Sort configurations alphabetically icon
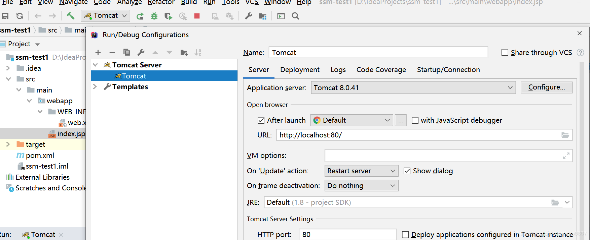Image resolution: width=590 pixels, height=240 pixels. [198, 52]
